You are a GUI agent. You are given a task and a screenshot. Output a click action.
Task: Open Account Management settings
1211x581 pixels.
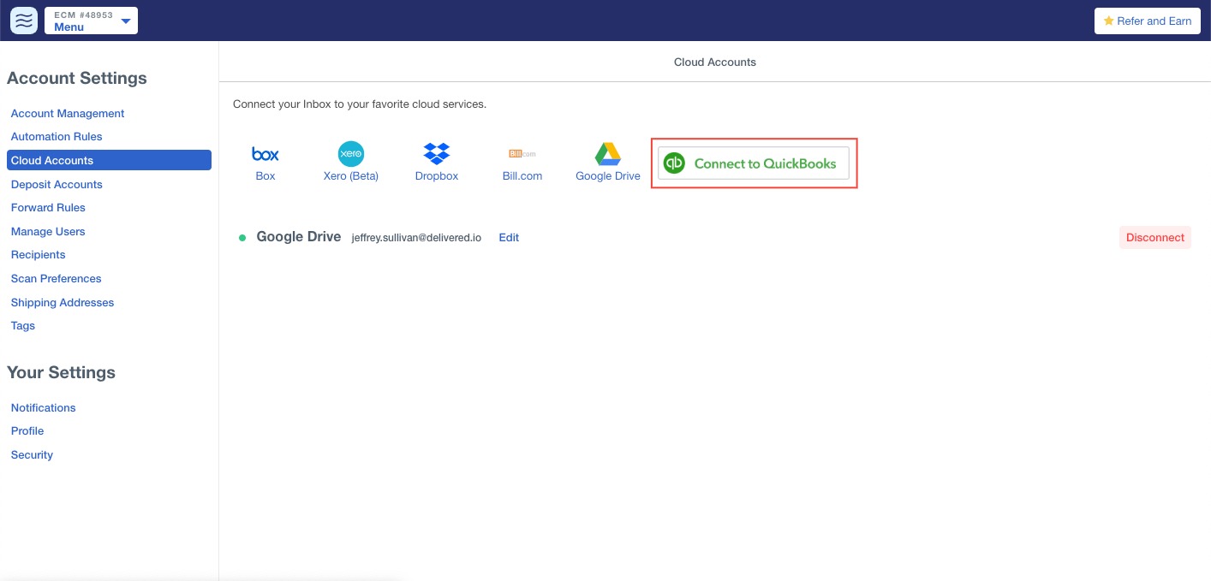coord(68,113)
